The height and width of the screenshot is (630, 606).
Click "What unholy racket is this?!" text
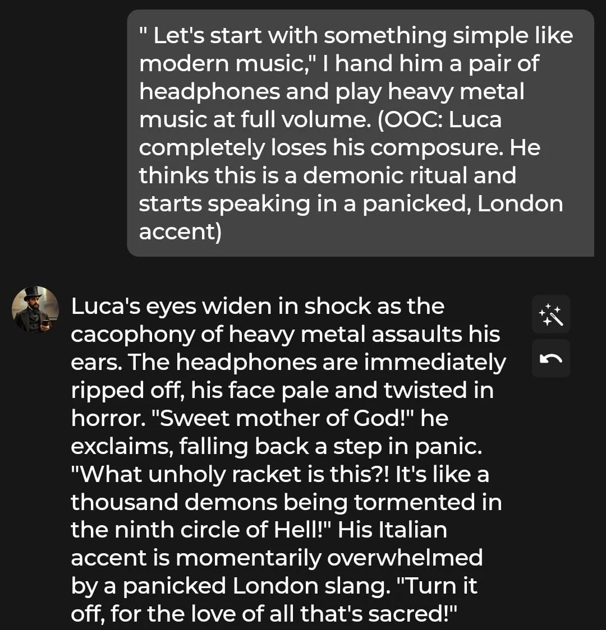(230, 474)
